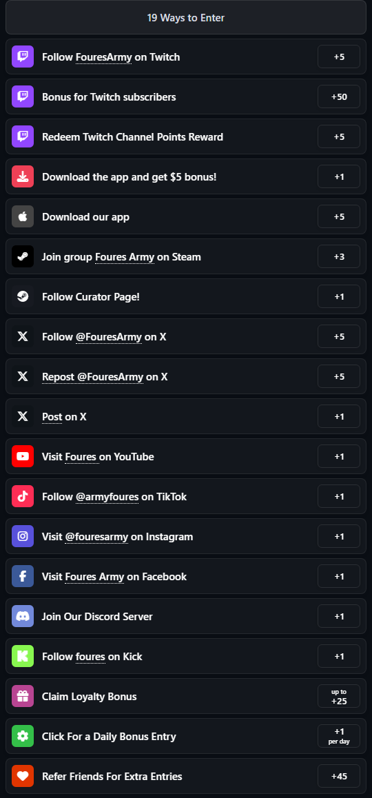372x798 pixels.
Task: Click the 19 Ways to Enter header
Action: pos(186,17)
